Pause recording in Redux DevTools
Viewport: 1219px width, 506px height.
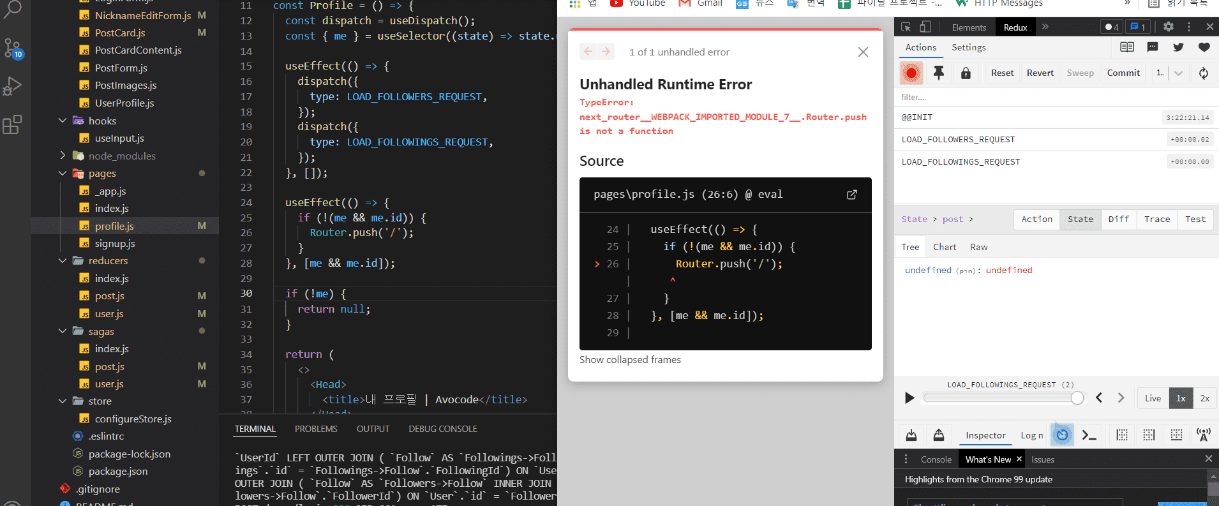[x=911, y=73]
